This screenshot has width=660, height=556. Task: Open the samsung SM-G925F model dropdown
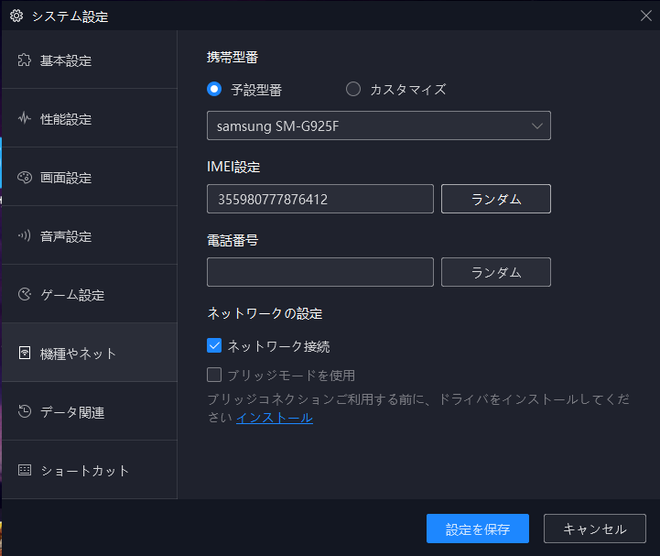[x=379, y=125]
